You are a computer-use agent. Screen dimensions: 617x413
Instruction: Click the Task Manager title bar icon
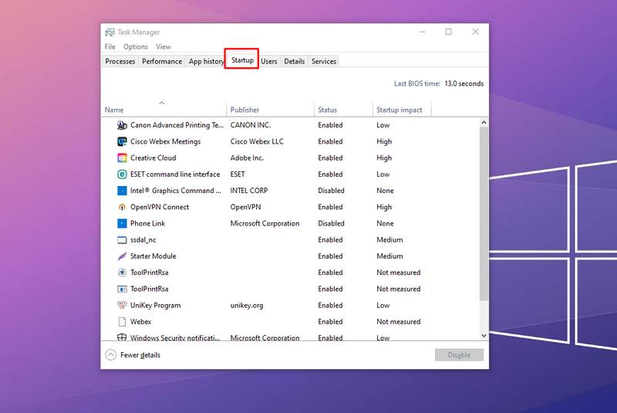coord(110,32)
